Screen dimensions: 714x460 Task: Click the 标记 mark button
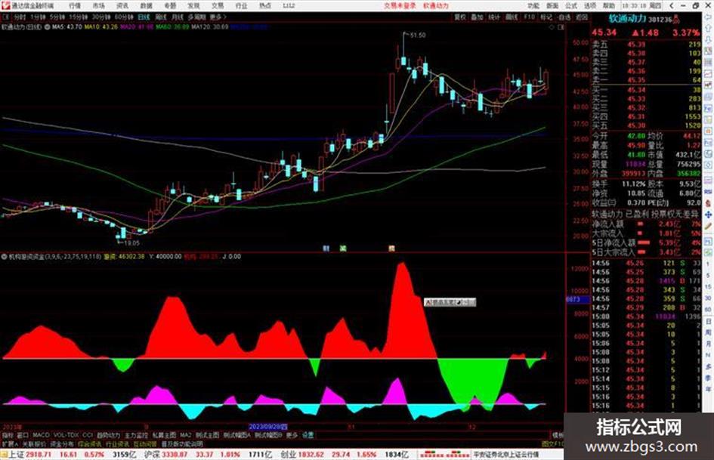pyautogui.click(x=546, y=17)
